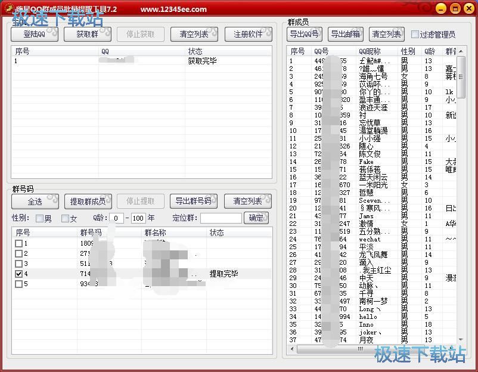Select member named Fake
This screenshot has width=478, height=372.
[366, 162]
